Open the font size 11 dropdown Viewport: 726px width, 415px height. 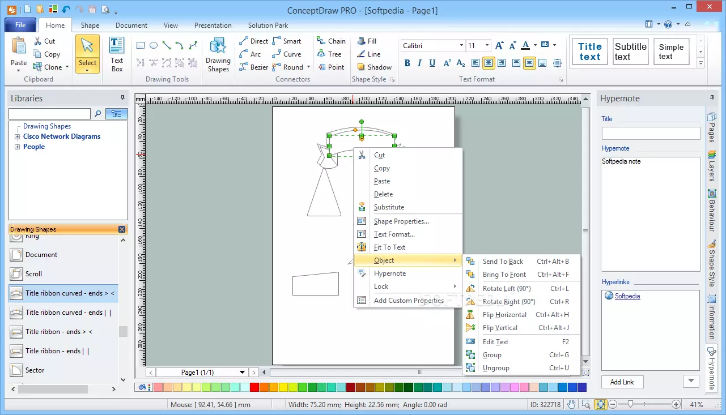[487, 45]
